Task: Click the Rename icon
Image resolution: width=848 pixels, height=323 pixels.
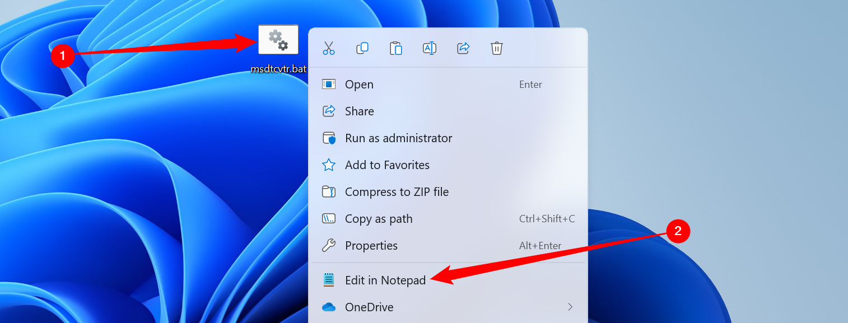Action: (430, 48)
